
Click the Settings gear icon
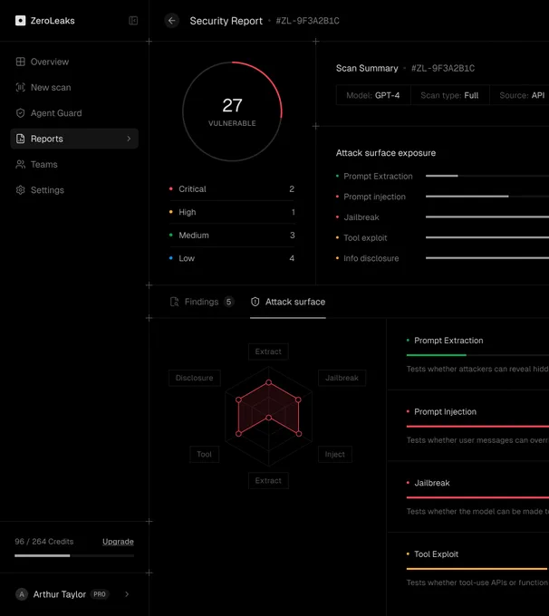click(x=21, y=190)
